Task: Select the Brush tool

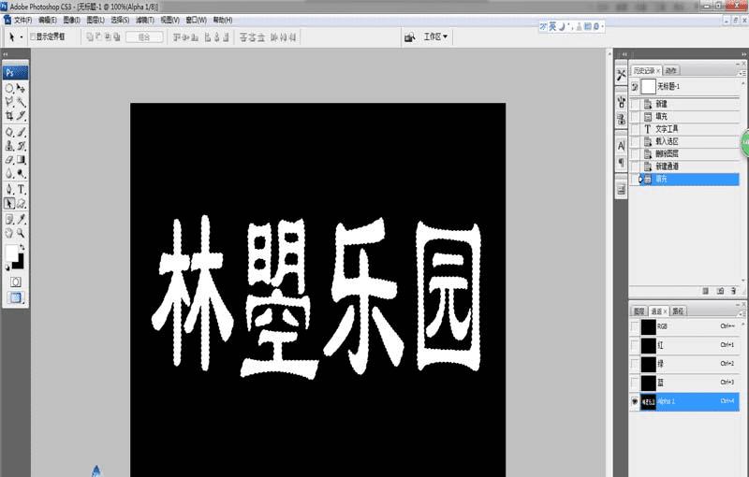Action: click(21, 132)
